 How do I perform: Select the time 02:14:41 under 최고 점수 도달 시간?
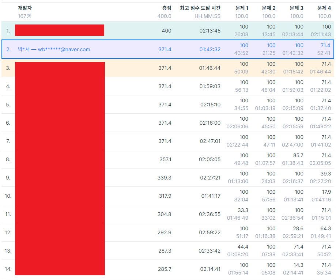211,269
